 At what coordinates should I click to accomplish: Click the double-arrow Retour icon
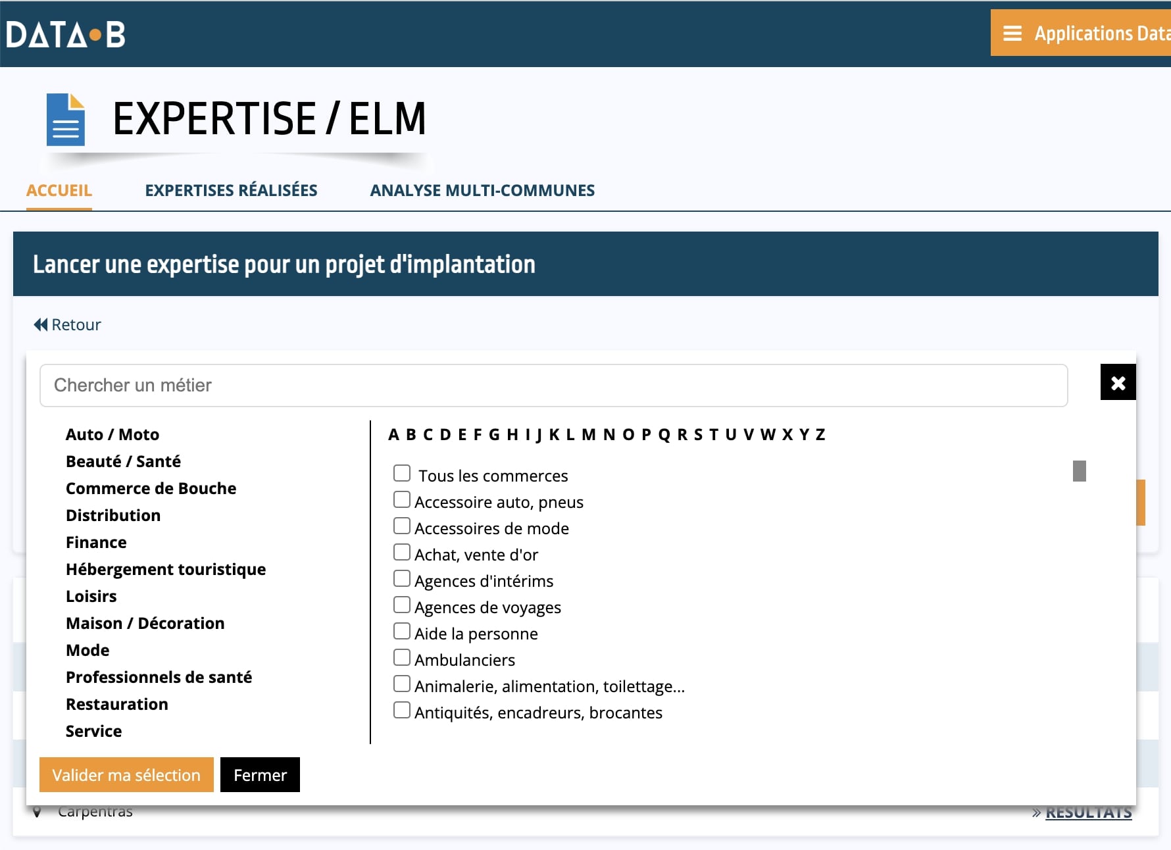pyautogui.click(x=41, y=324)
